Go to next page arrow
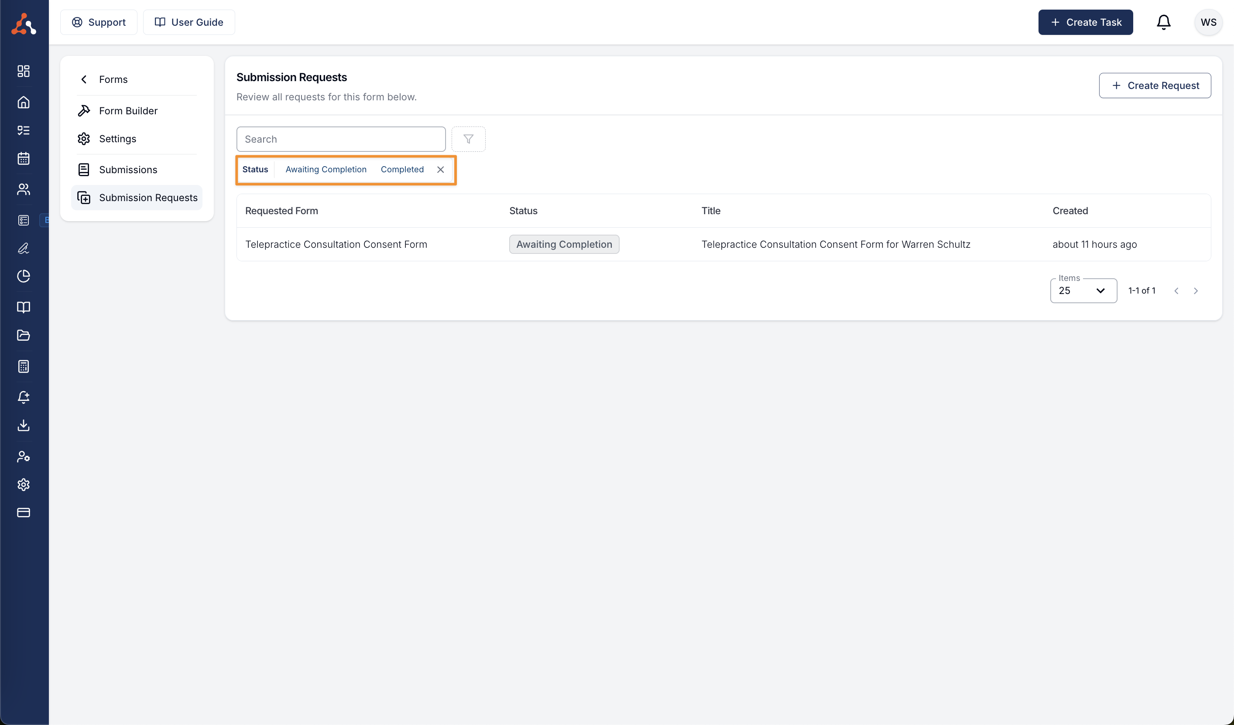 [x=1195, y=291]
